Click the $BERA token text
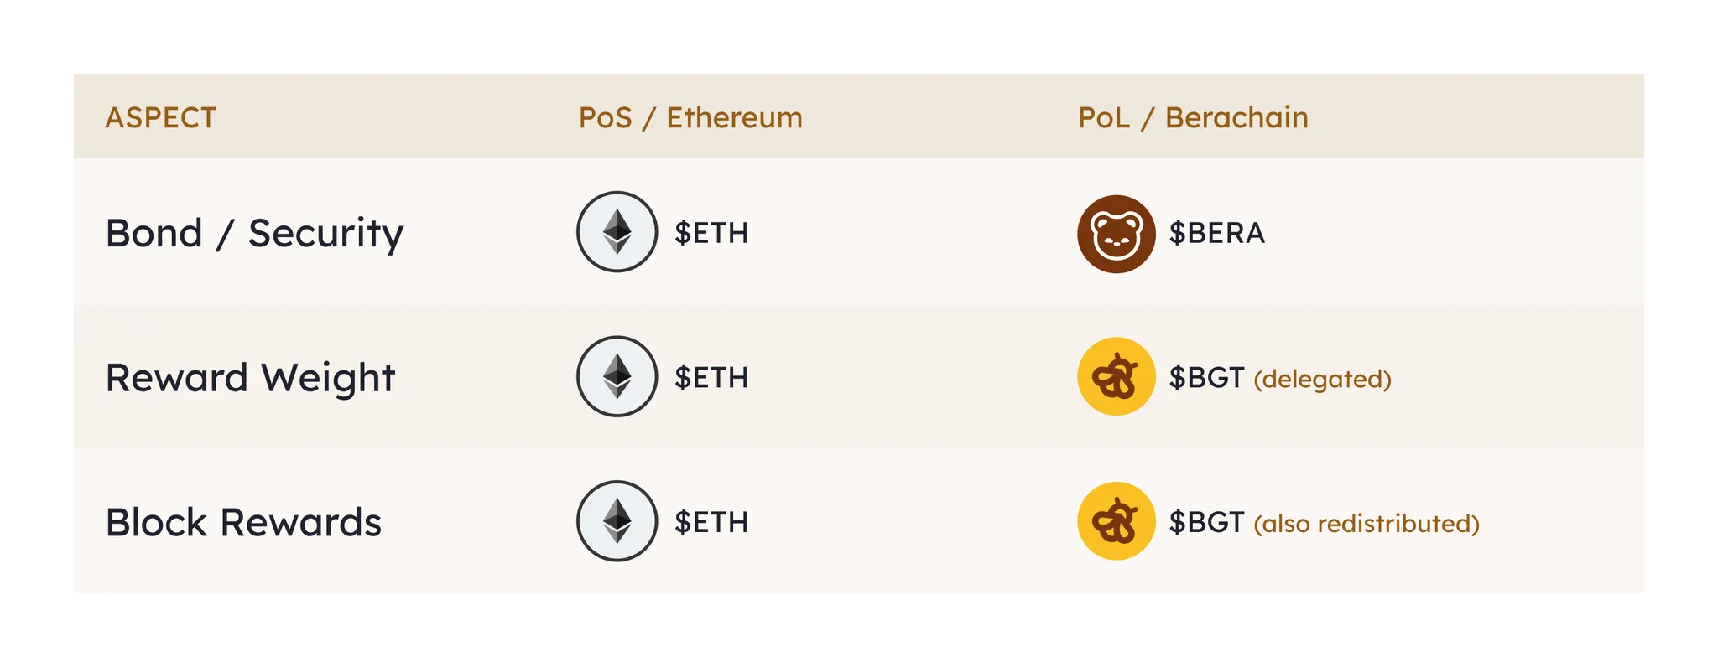 pos(1217,233)
